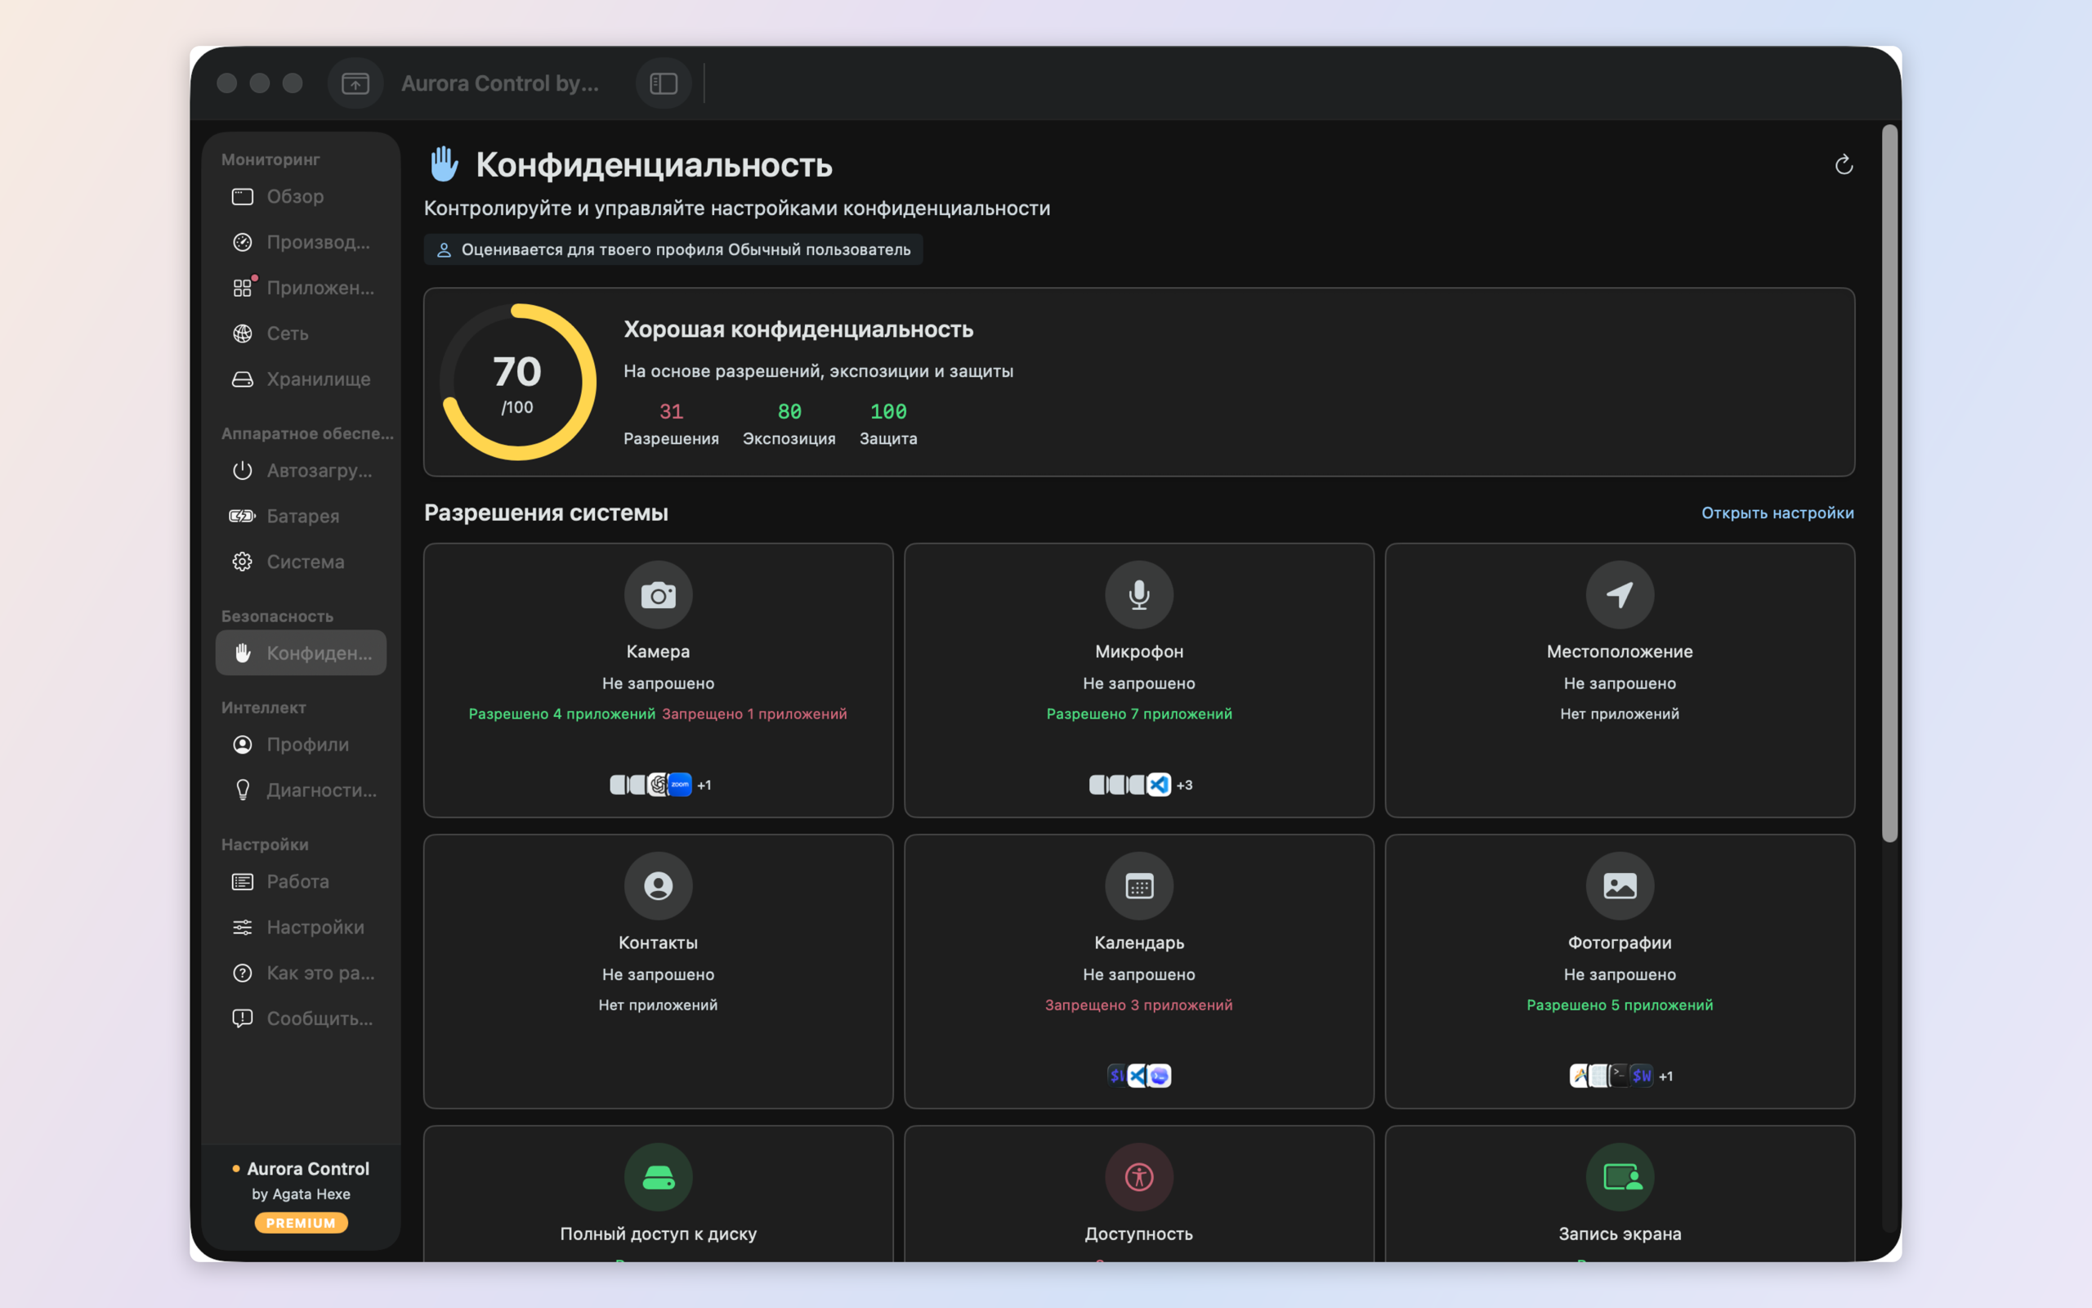This screenshot has width=2092, height=1308.
Task: Click the Местоположение arrow icon
Action: point(1619,595)
